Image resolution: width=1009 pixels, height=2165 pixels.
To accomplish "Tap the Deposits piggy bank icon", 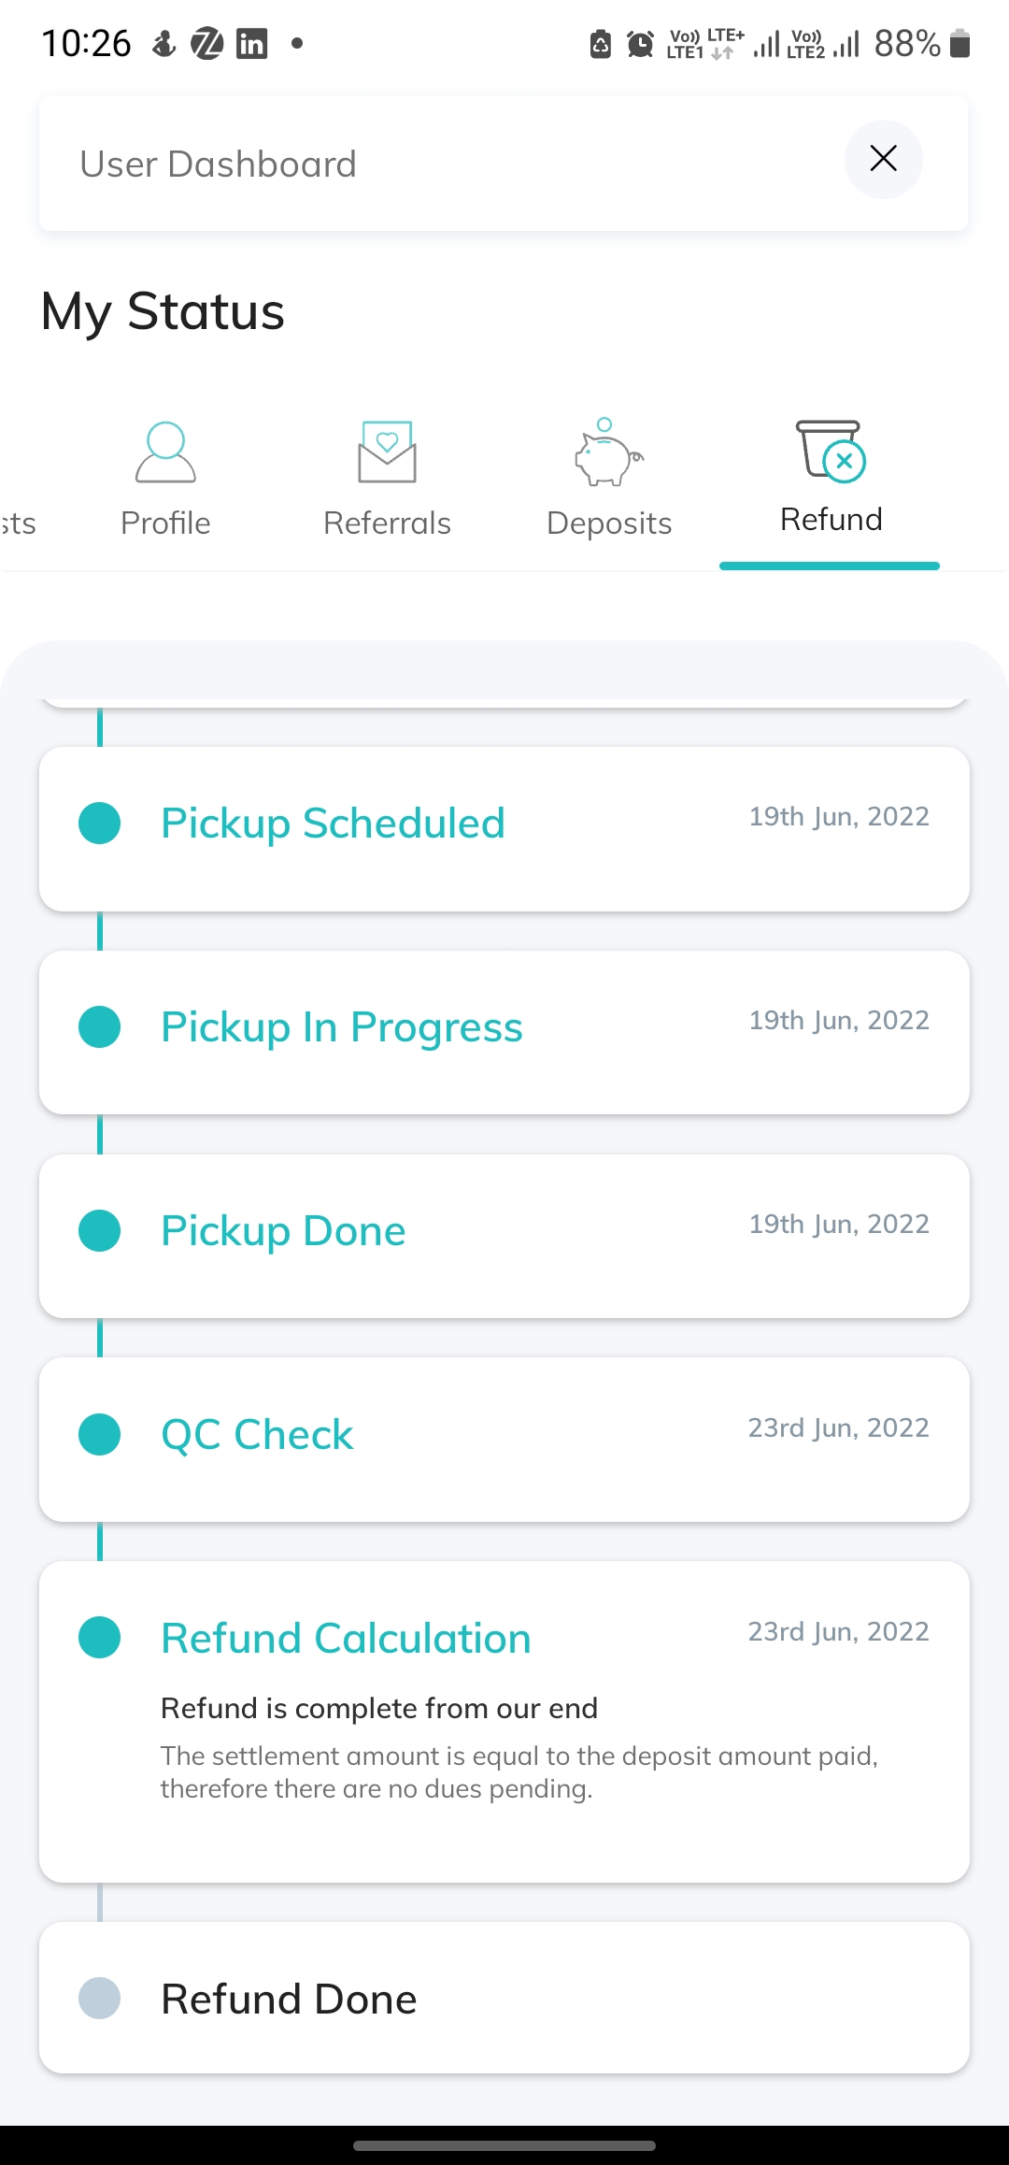I will coord(608,452).
